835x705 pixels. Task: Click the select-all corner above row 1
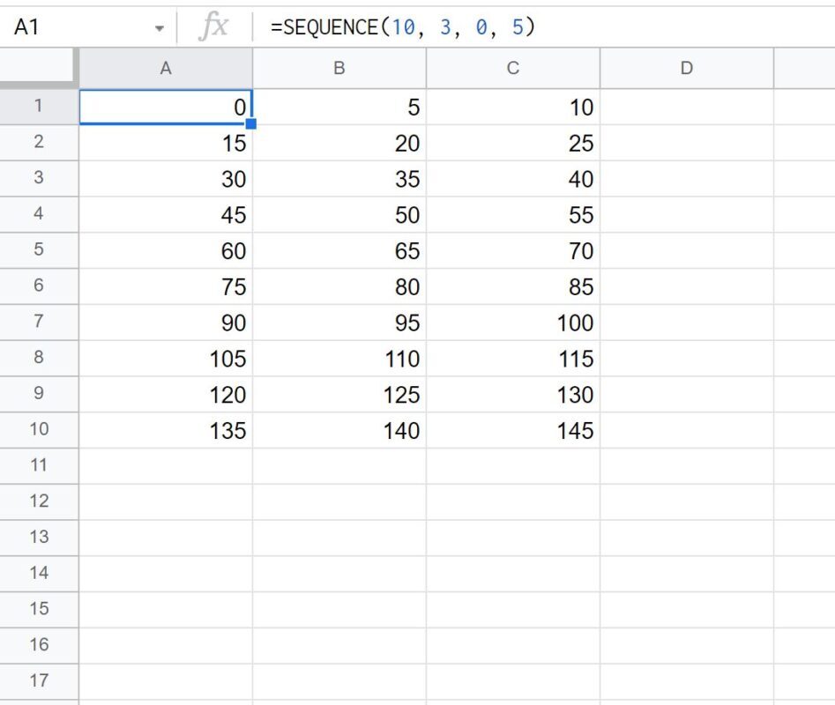coord(35,68)
